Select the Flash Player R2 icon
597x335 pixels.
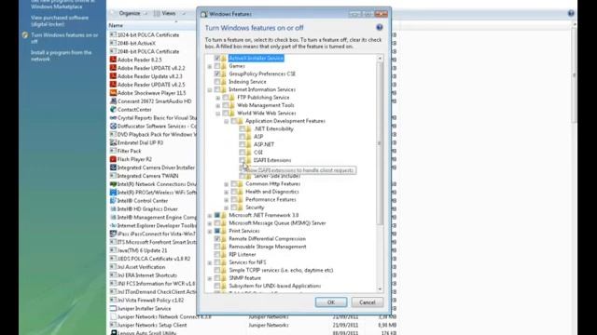[113, 159]
